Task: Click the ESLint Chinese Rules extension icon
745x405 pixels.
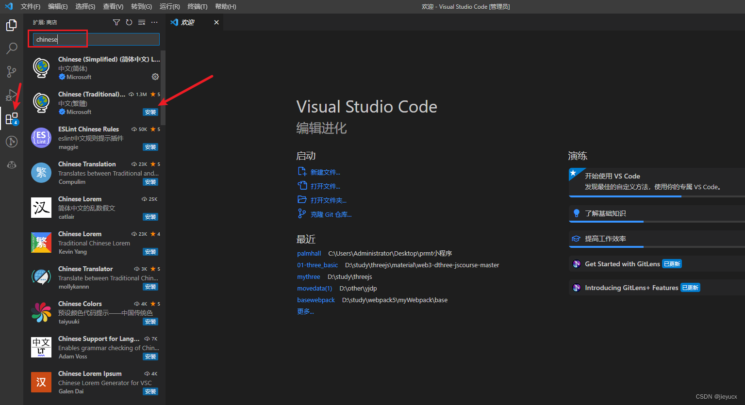Action: pos(41,137)
